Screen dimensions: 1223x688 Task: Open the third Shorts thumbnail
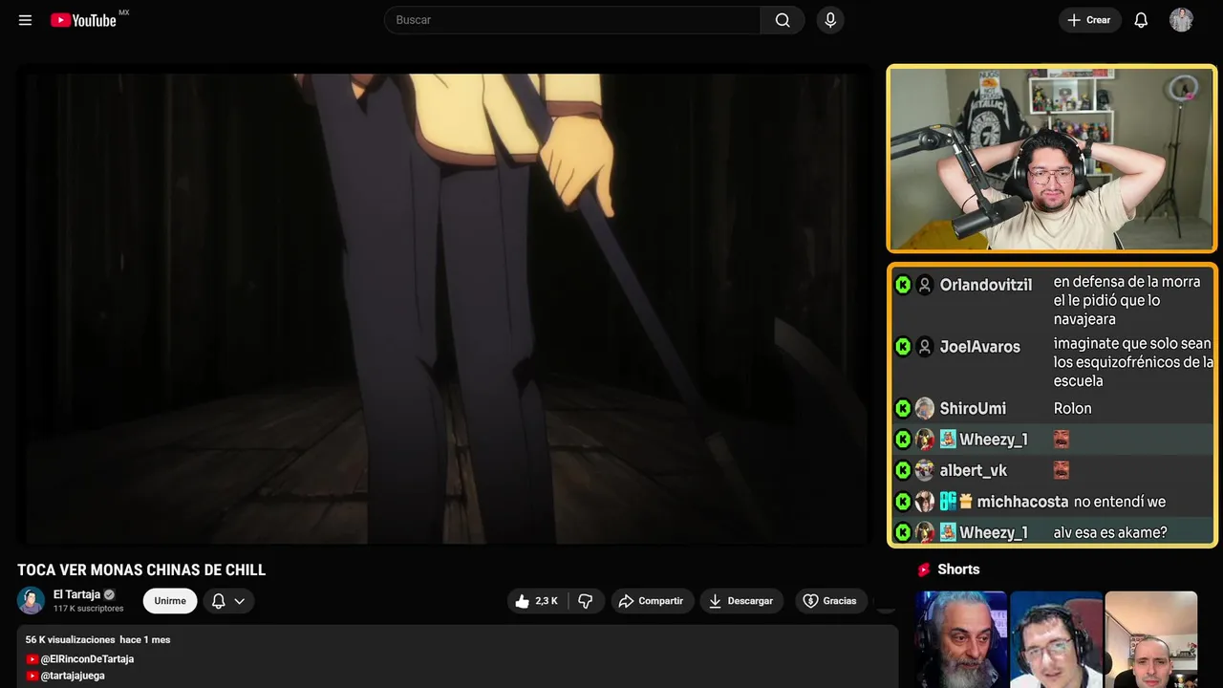click(1151, 639)
